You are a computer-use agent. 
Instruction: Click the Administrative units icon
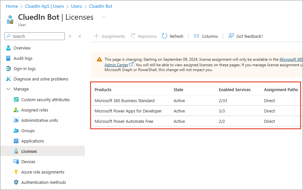click(16, 120)
